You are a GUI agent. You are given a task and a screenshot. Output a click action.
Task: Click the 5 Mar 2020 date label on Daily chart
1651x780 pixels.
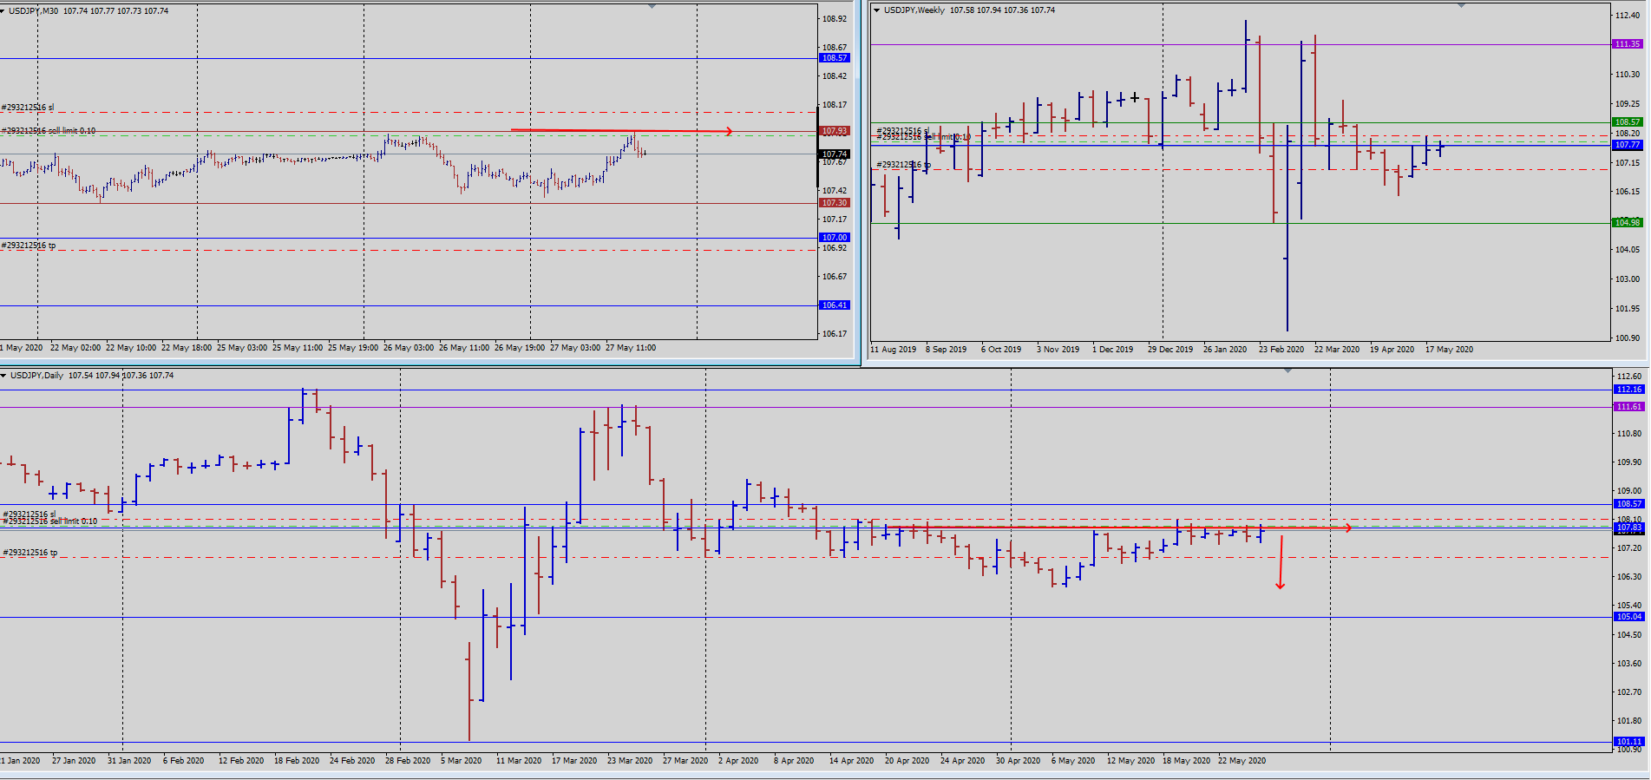[x=461, y=761]
